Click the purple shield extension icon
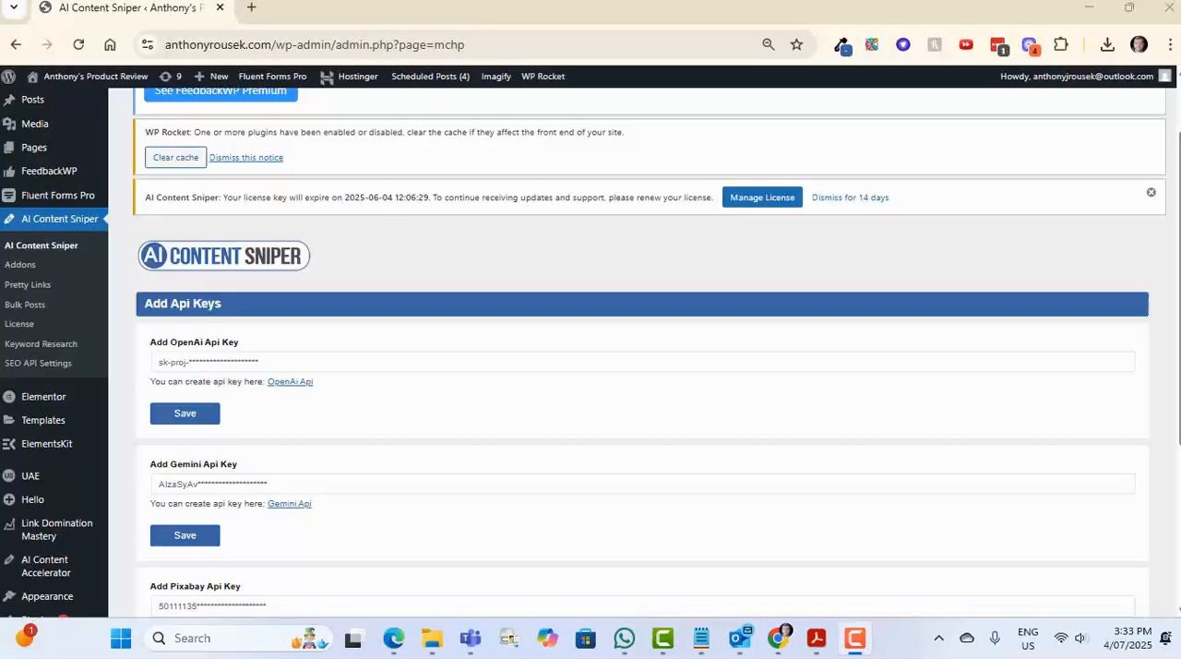The height and width of the screenshot is (659, 1181). [903, 44]
